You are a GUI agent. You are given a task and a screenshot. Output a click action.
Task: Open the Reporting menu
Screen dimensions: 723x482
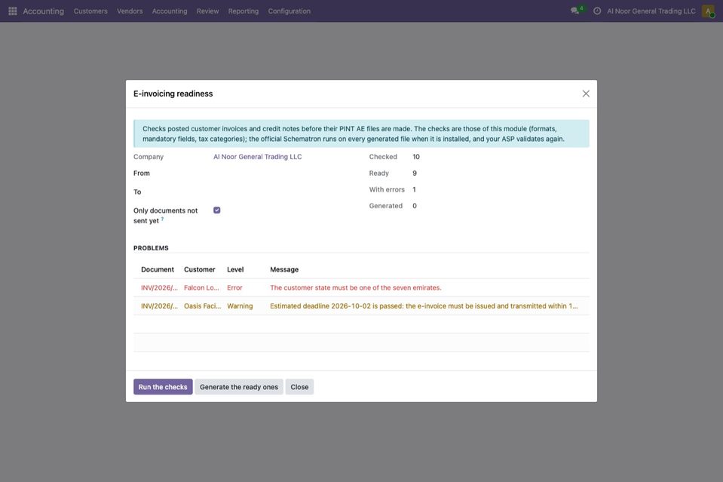coord(243,11)
